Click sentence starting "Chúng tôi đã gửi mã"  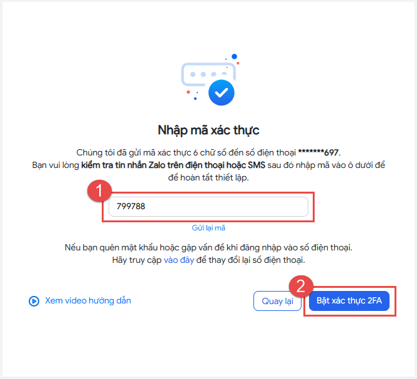208,153
